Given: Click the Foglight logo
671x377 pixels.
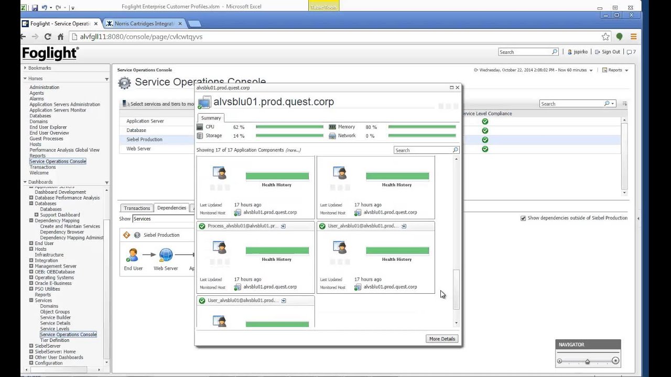Looking at the screenshot, I should click(x=50, y=53).
